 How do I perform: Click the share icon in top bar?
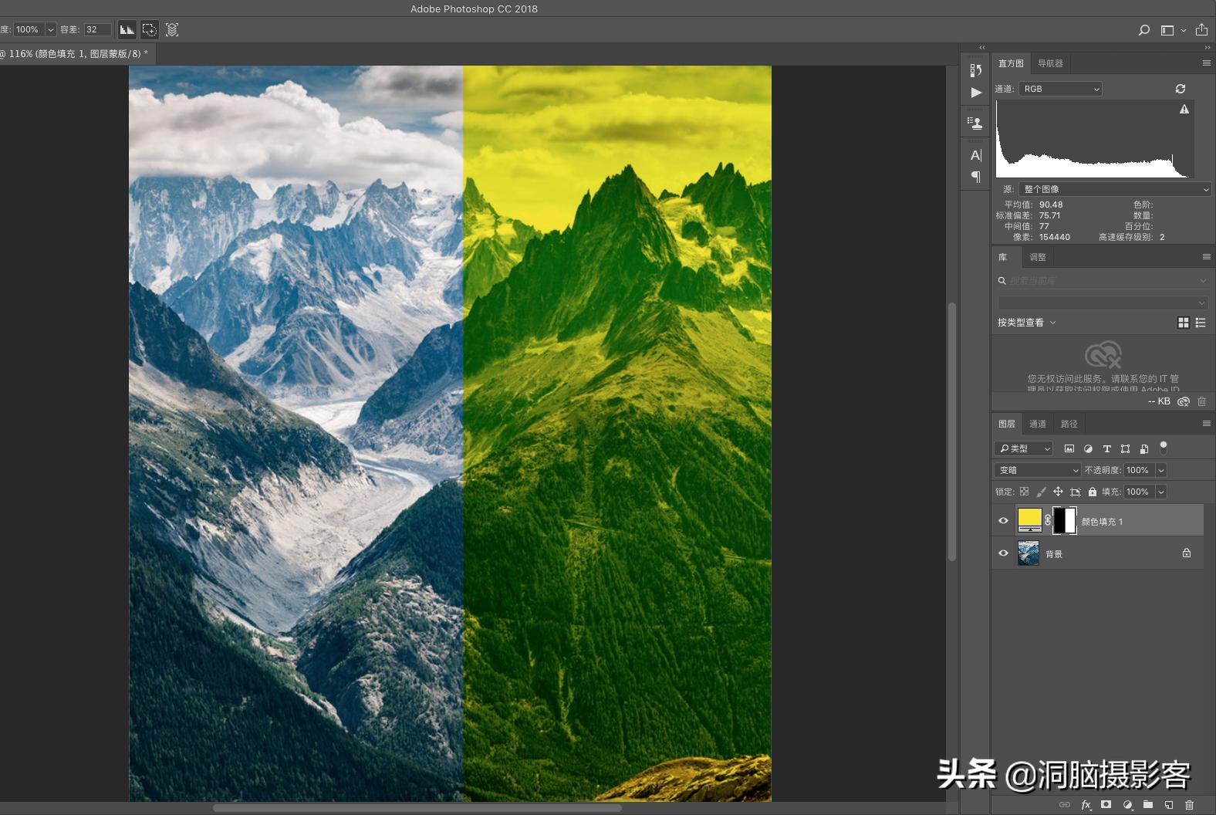pyautogui.click(x=1201, y=30)
